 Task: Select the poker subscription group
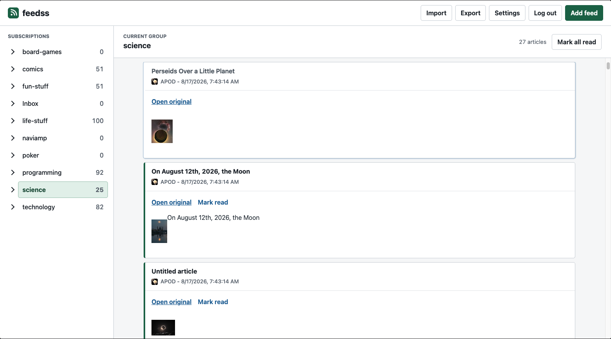63,155
